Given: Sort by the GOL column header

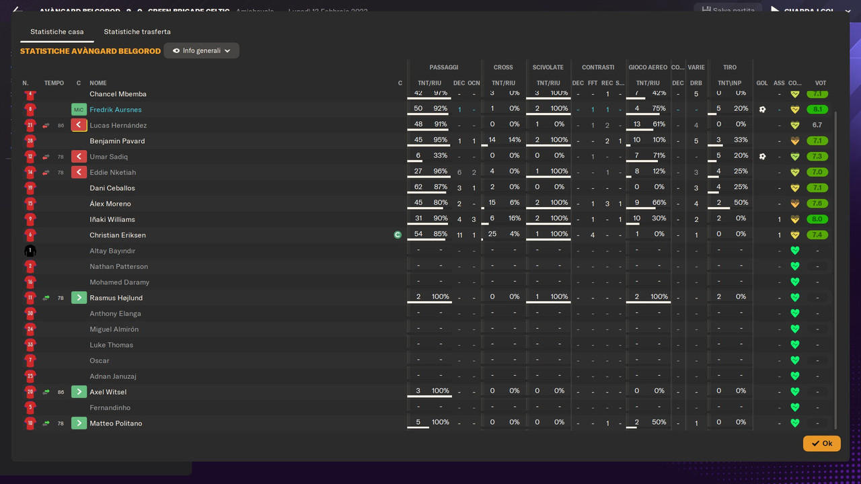Looking at the screenshot, I should coord(762,83).
